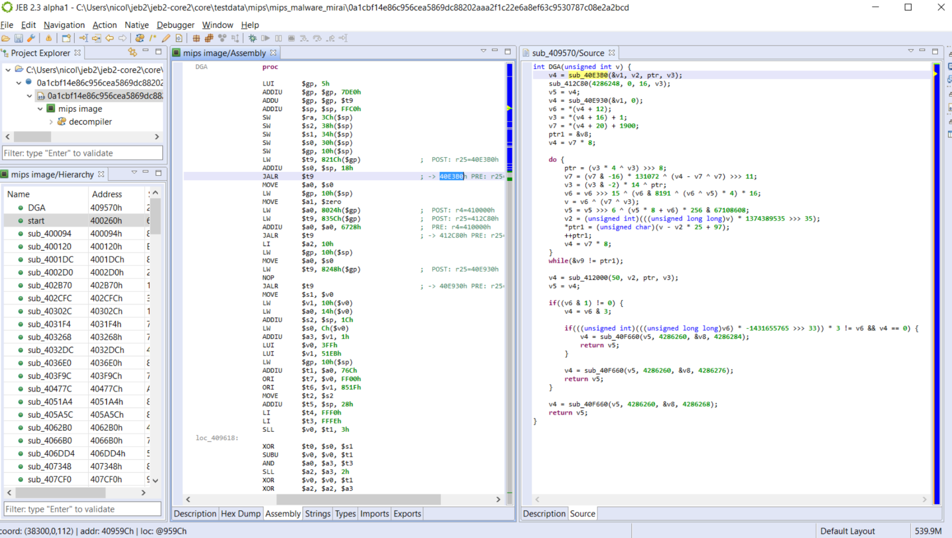
Task: Close the mips image/Assembly tab
Action: point(273,52)
